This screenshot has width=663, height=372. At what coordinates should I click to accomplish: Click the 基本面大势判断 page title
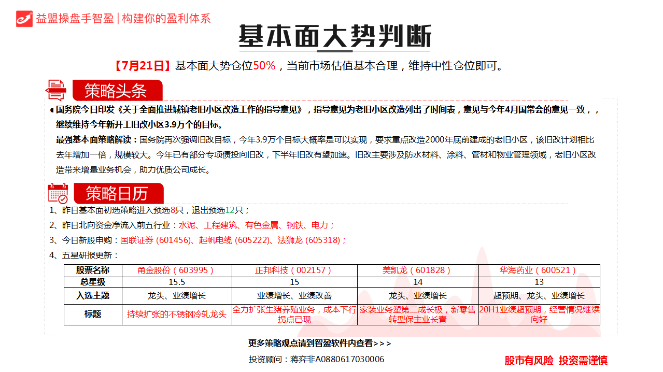point(334,37)
